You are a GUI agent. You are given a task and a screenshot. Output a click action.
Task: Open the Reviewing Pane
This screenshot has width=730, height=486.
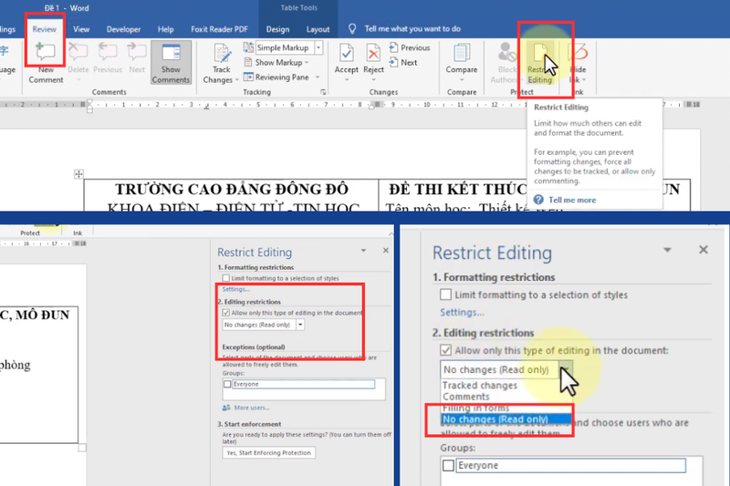click(x=276, y=78)
